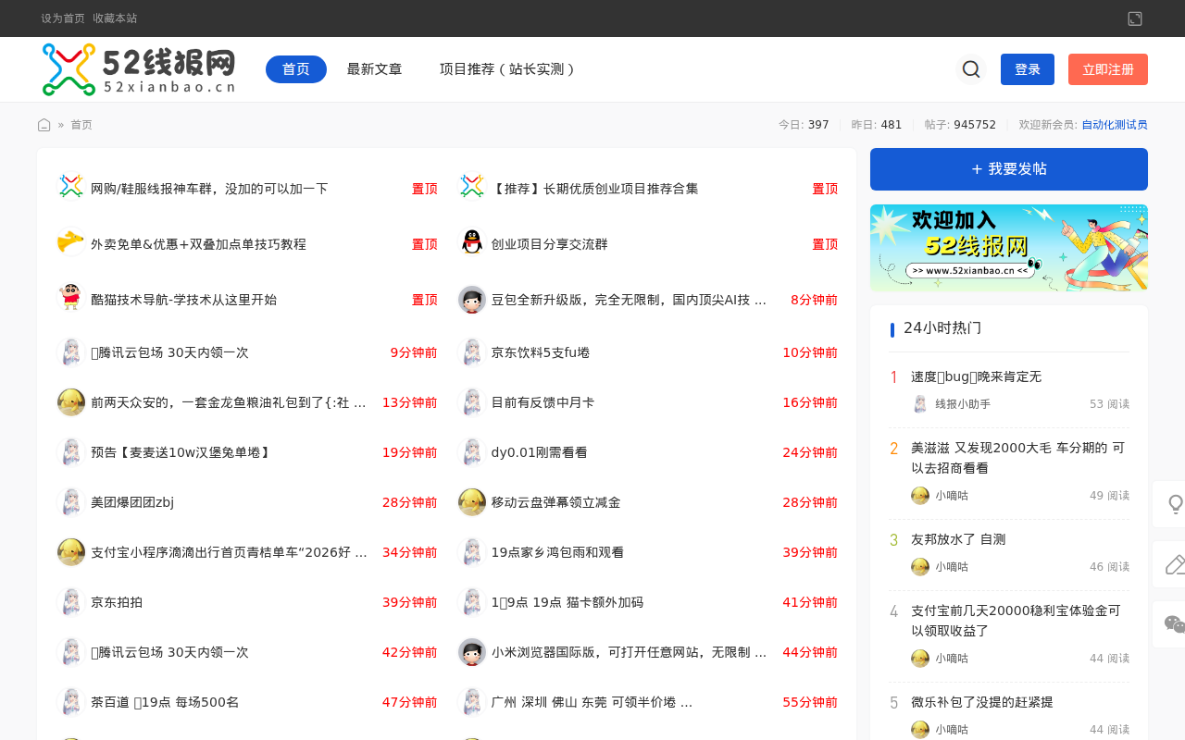Viewport: 1185px width, 740px height.
Task: Click the QQ penguin icon beside 创业项目分享交流群
Action: coord(471,242)
